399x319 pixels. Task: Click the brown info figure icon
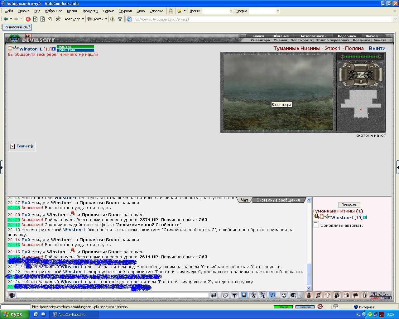click(309, 295)
